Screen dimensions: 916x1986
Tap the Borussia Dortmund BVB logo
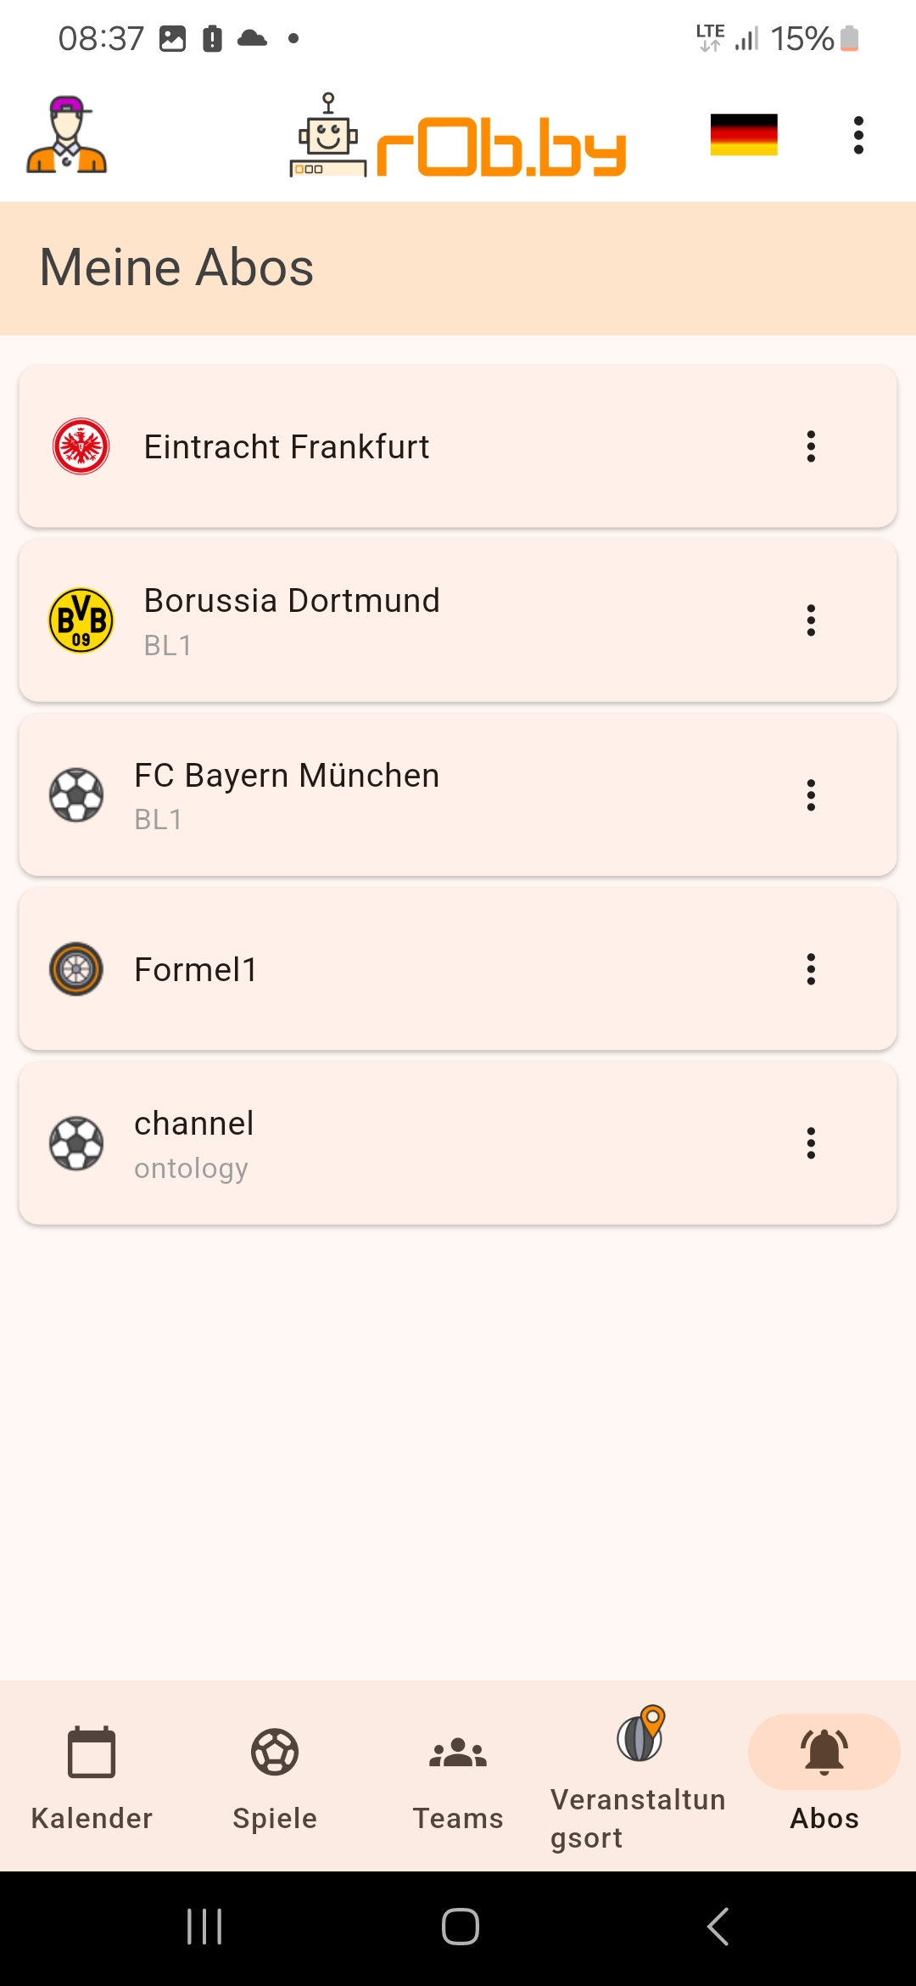81,620
